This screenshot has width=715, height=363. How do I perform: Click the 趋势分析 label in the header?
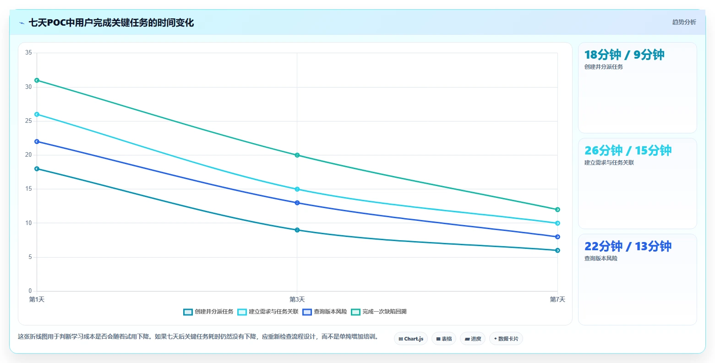[x=684, y=22]
